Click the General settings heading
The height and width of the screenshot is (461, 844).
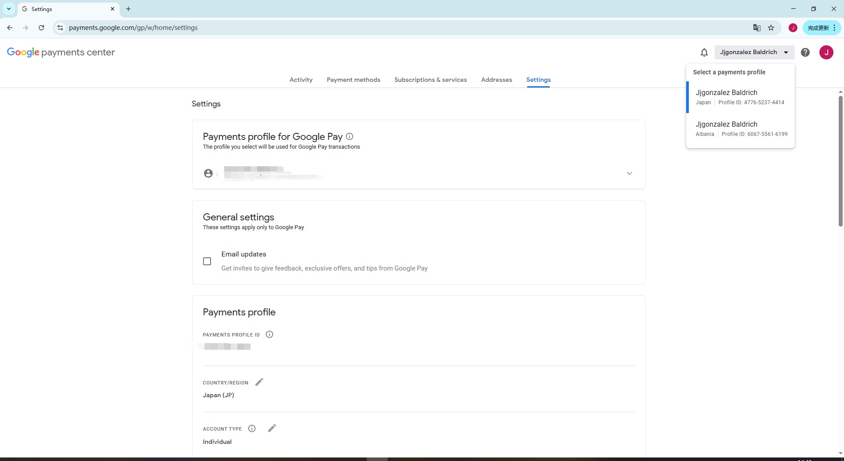tap(238, 217)
